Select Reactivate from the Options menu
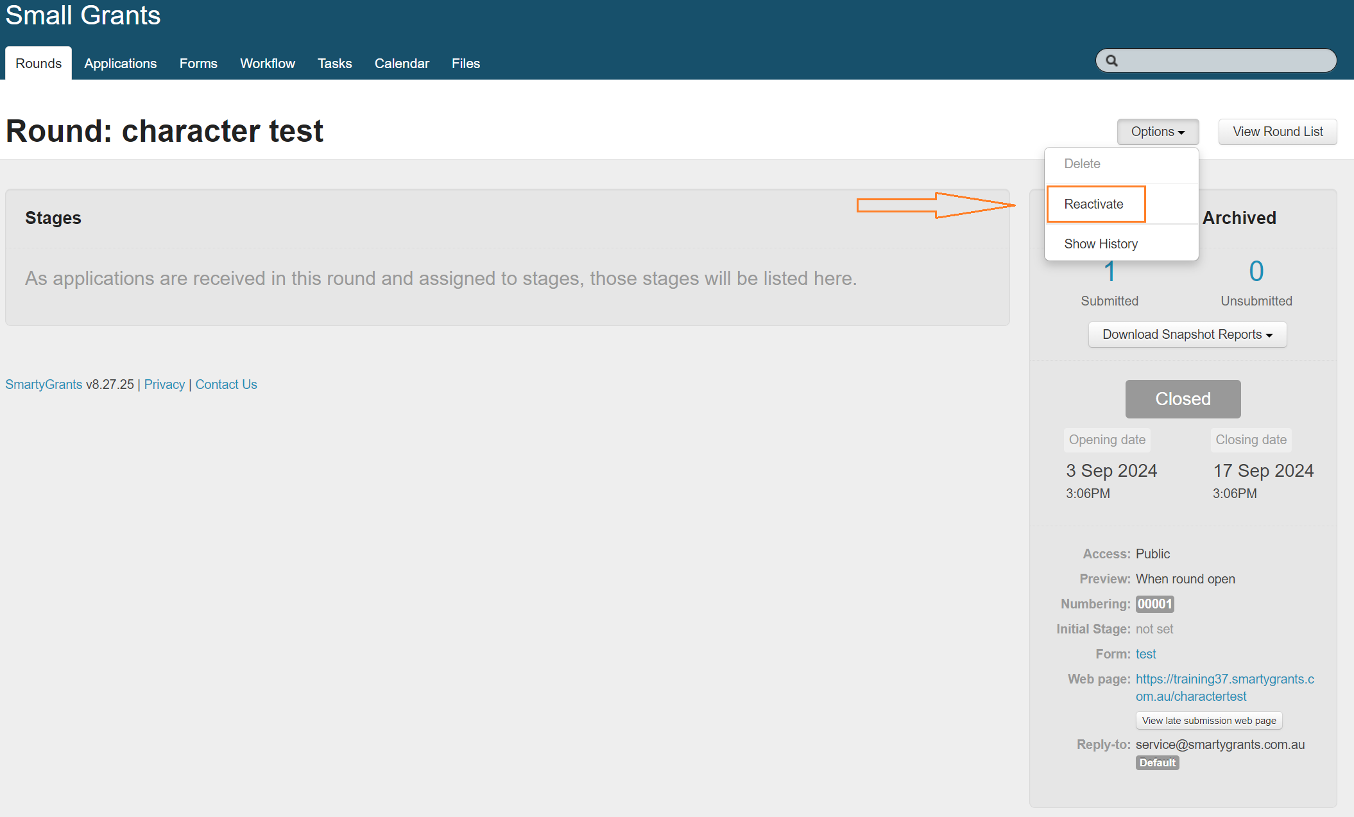The image size is (1354, 817). [1094, 204]
